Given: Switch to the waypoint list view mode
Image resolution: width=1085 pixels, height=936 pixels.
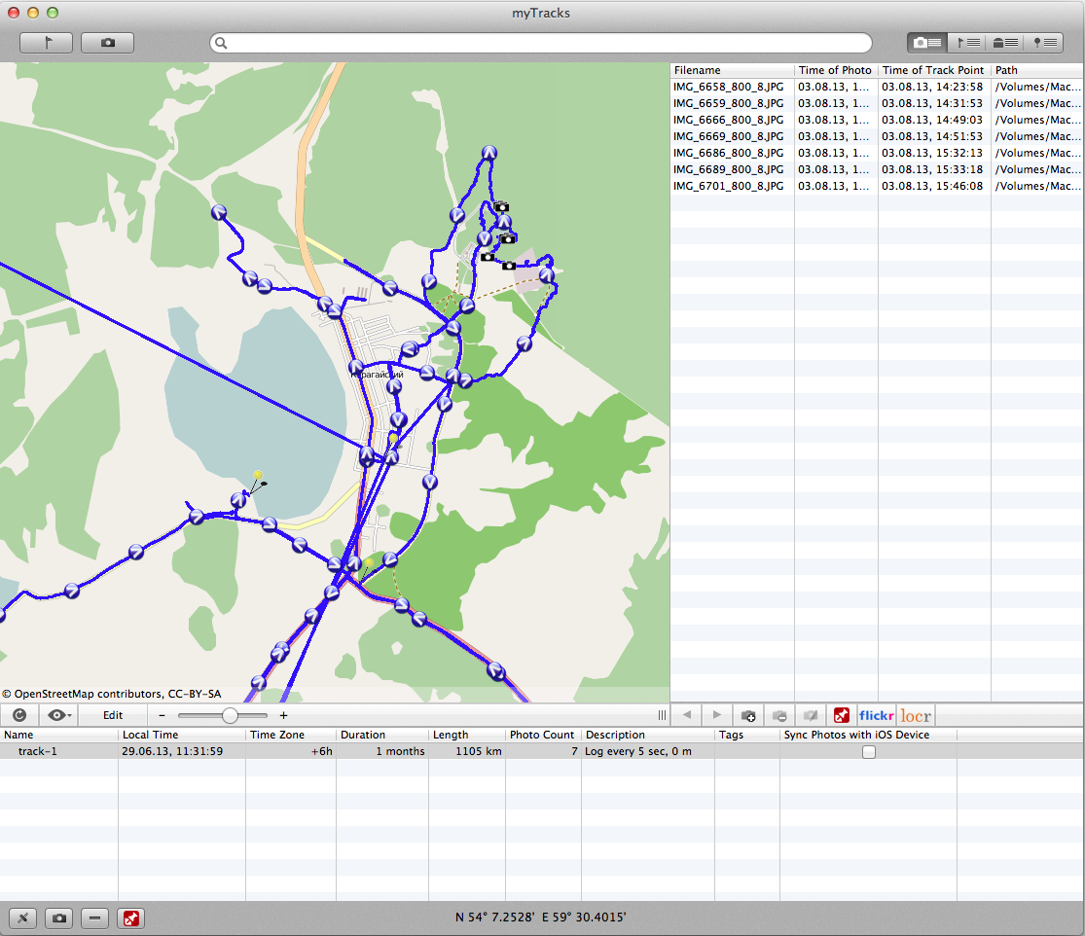Looking at the screenshot, I should point(968,43).
